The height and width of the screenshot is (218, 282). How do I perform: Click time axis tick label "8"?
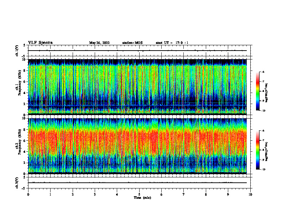pyautogui.click(x=206, y=194)
